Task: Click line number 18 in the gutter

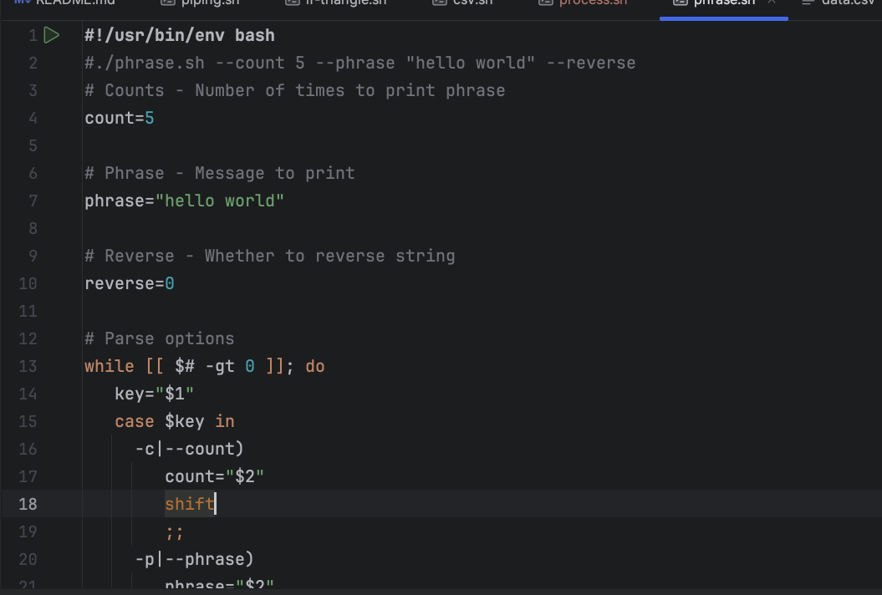Action: click(x=28, y=504)
